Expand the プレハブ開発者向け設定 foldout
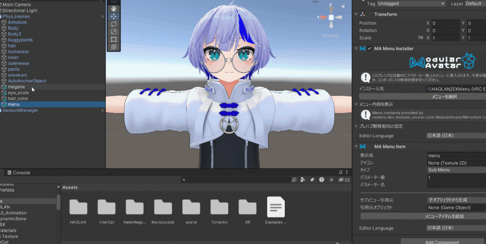Viewport: 486px width, 244px height. (356, 126)
